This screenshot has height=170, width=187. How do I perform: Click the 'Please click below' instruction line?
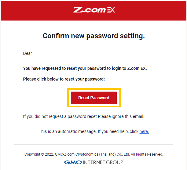tap(64, 79)
